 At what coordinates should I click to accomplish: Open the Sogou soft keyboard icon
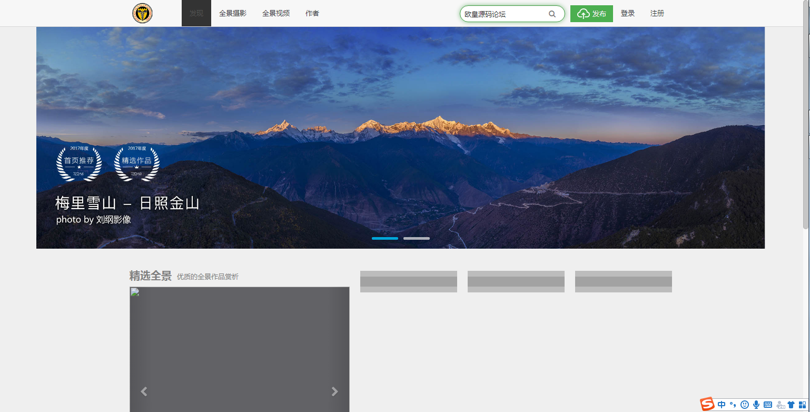point(768,405)
